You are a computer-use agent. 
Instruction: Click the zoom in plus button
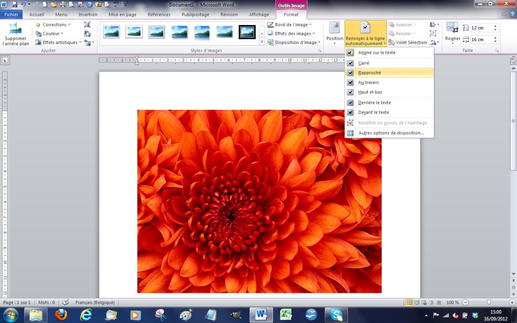click(512, 302)
